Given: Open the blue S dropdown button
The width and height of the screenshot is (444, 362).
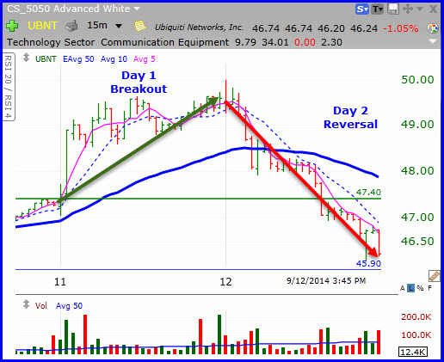Looking at the screenshot, I should coord(362,9).
